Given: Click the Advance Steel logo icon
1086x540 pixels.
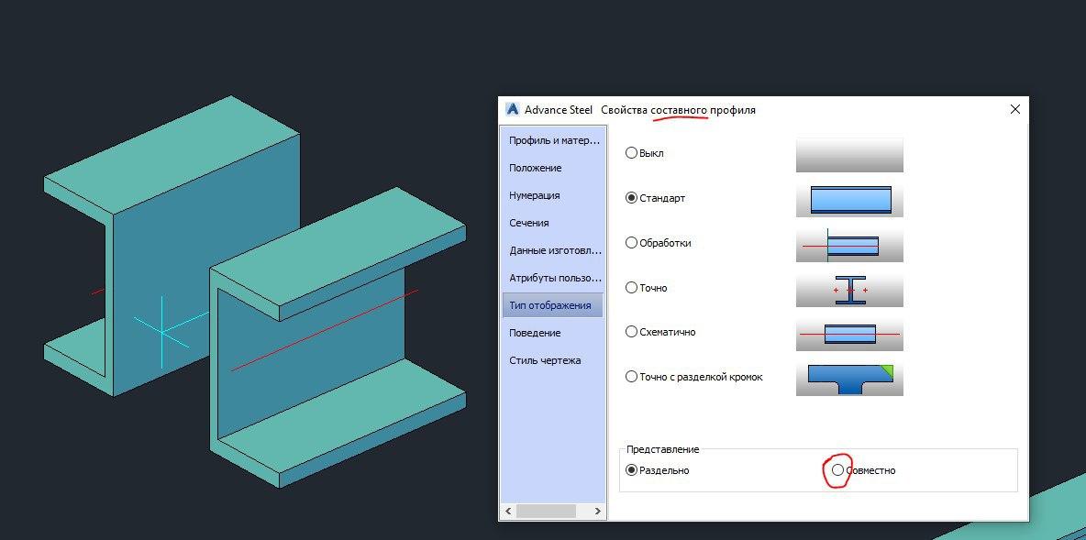Looking at the screenshot, I should coord(513,109).
